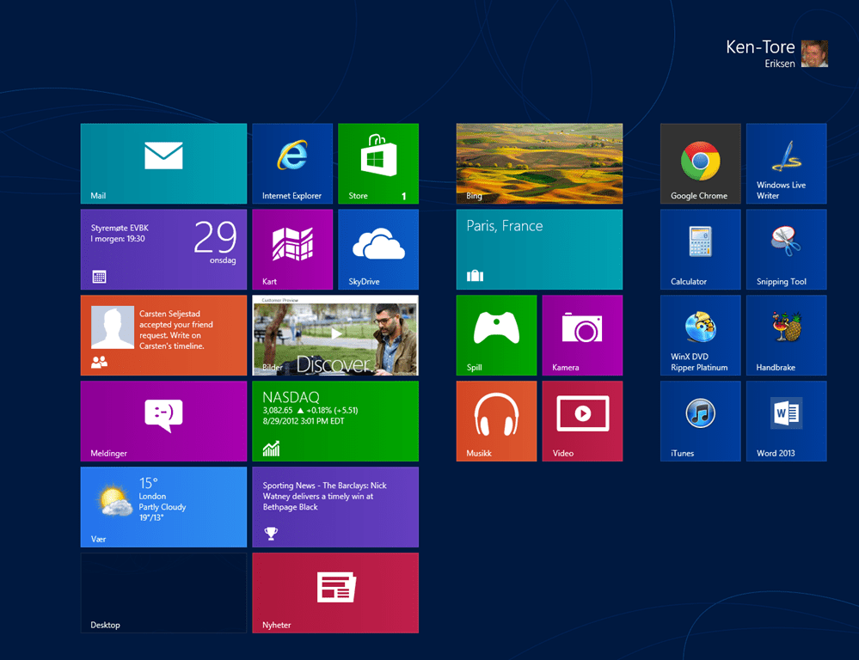
Task: Open the Nyheter news tile
Action: click(x=335, y=593)
